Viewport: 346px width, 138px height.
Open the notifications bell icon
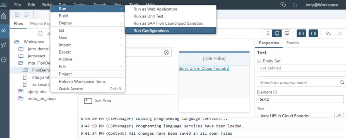(295, 5)
